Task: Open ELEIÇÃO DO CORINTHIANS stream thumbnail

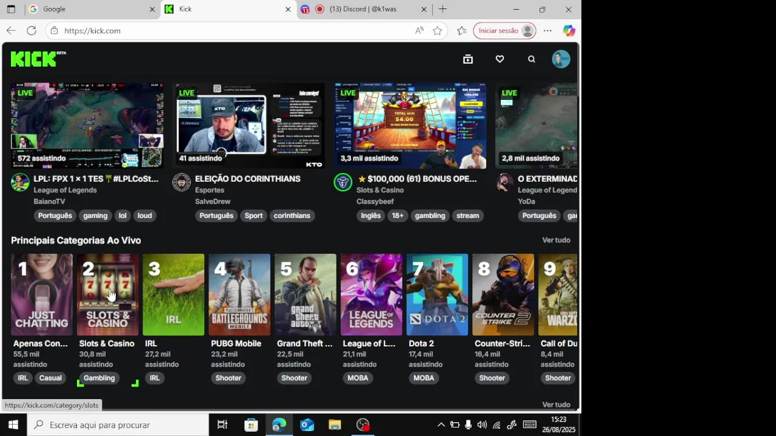Action: pos(249,125)
